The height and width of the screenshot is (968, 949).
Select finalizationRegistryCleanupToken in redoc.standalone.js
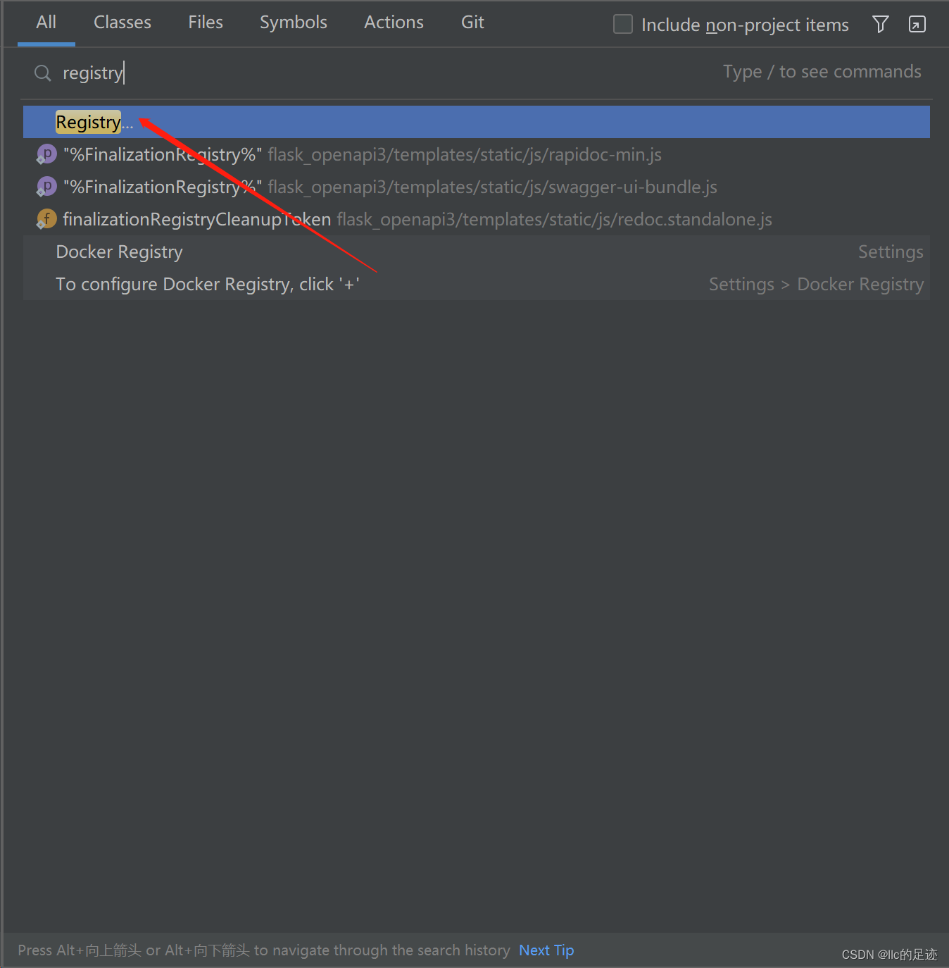(x=196, y=218)
